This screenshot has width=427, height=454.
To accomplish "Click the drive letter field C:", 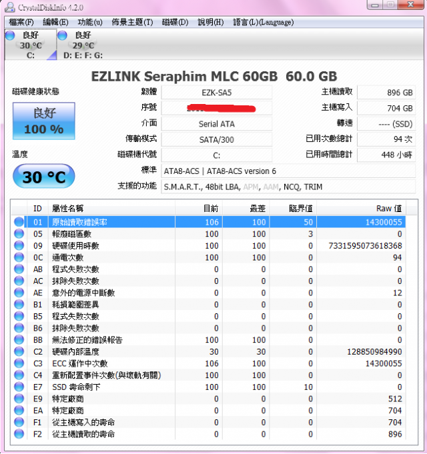I will coord(216,155).
